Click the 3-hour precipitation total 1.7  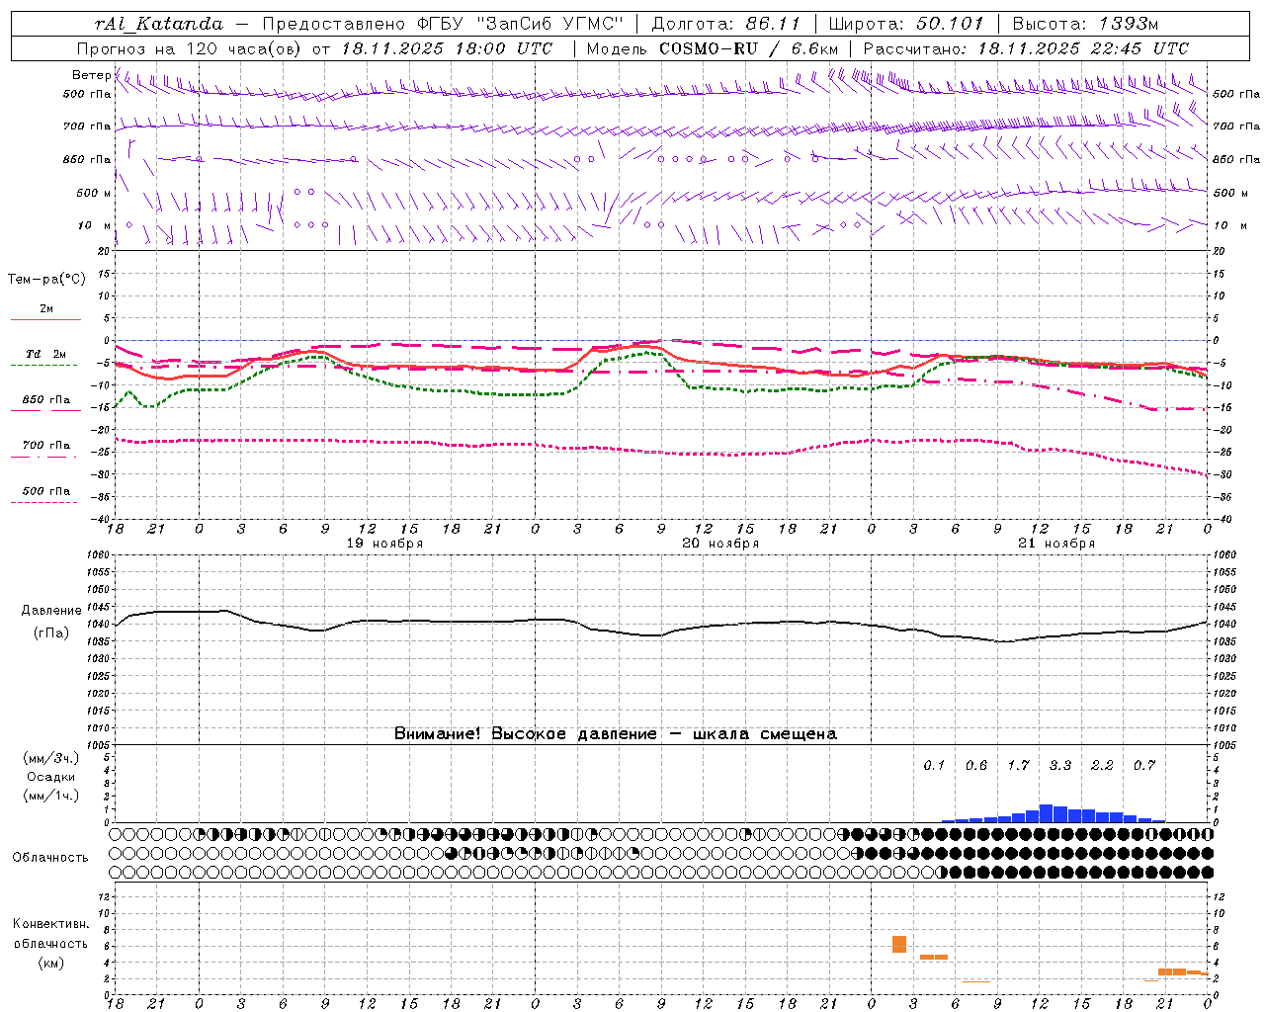click(x=1018, y=765)
